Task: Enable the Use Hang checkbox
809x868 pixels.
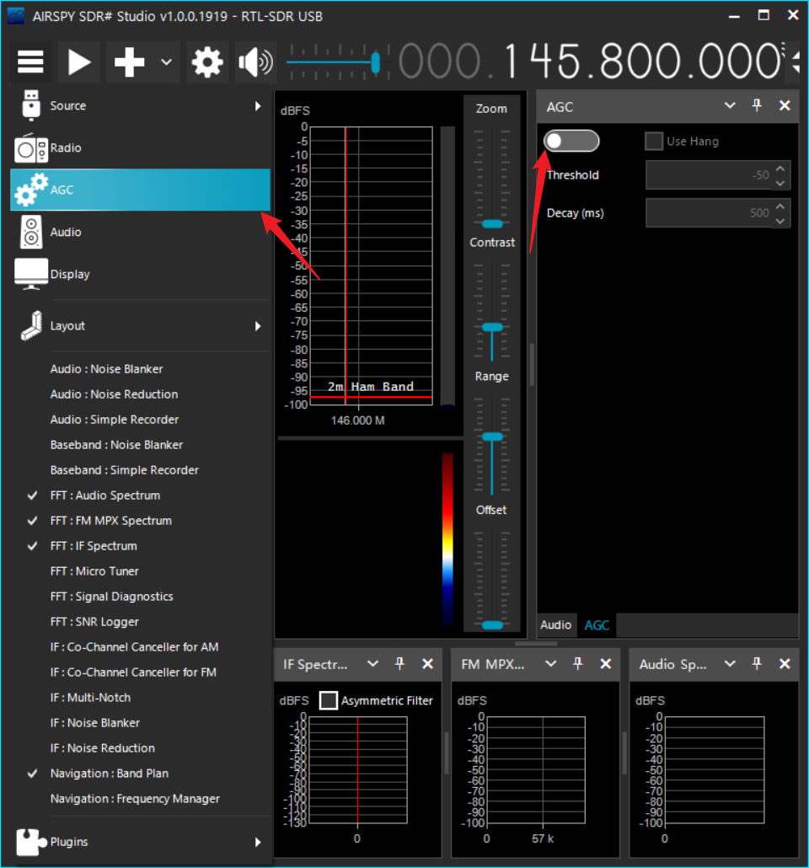Action: (654, 142)
